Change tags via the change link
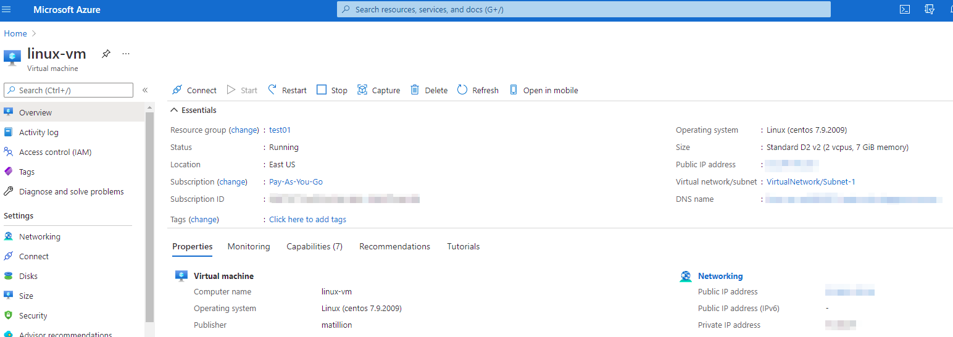953x337 pixels. (204, 219)
